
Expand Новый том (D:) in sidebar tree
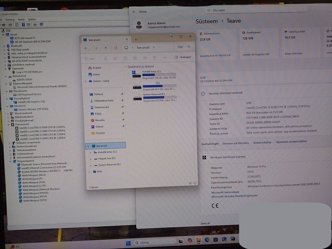(90, 159)
